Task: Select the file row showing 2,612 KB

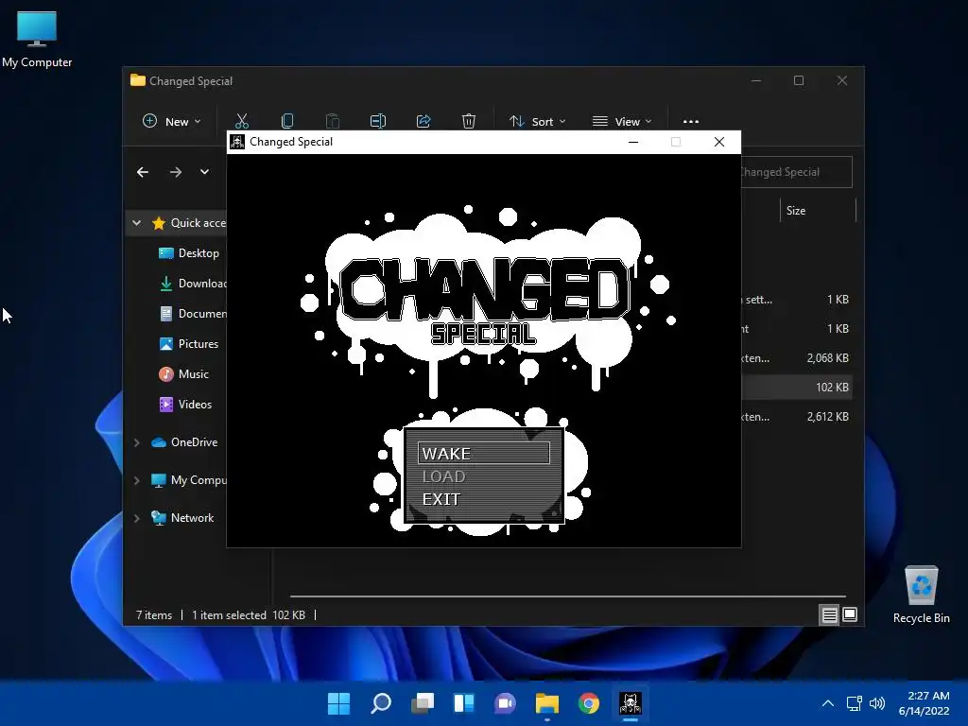Action: point(796,417)
